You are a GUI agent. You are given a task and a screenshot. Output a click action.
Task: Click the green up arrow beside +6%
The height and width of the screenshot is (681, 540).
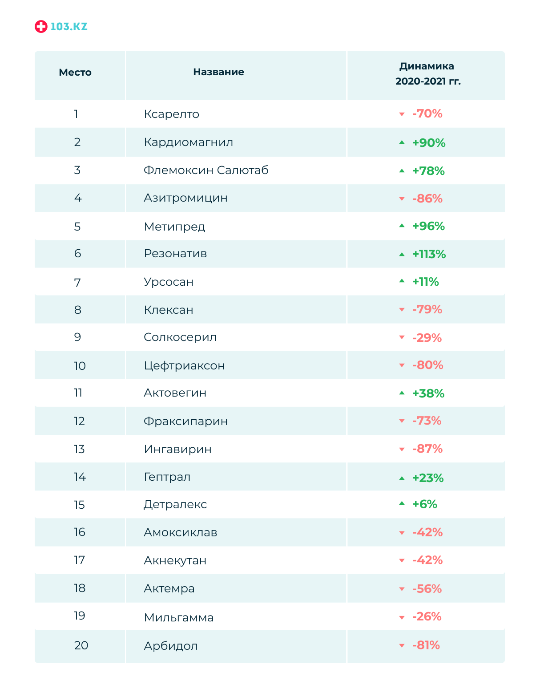(402, 503)
